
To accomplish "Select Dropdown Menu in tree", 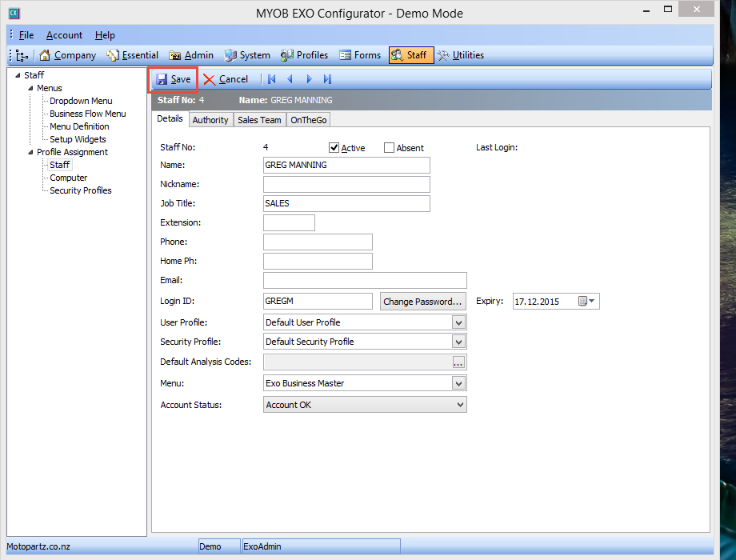I will 81,101.
